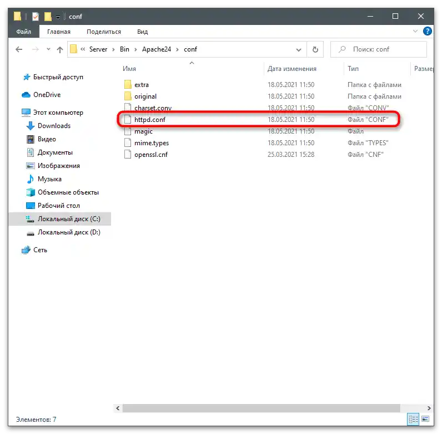Open the Вид ribbon tab
The height and width of the screenshot is (434, 442).
tap(142, 32)
